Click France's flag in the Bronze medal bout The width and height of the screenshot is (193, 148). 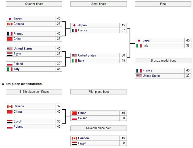point(139,70)
